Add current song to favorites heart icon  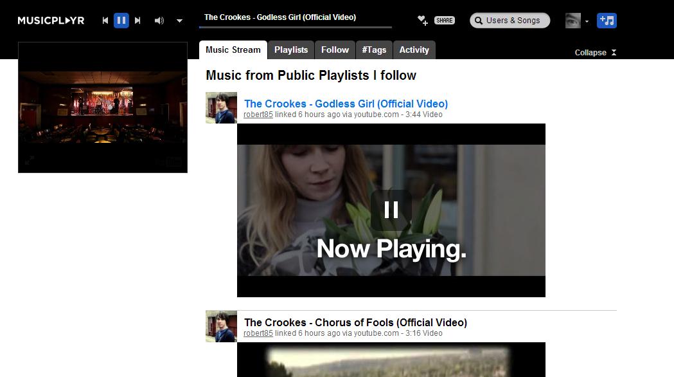[423, 20]
